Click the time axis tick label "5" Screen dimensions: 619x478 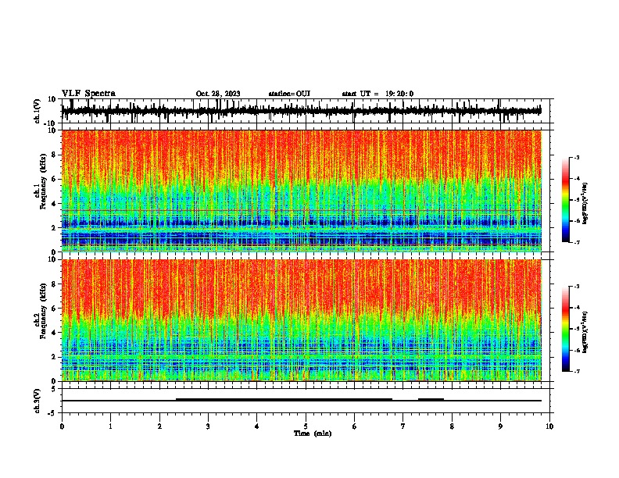(x=306, y=426)
